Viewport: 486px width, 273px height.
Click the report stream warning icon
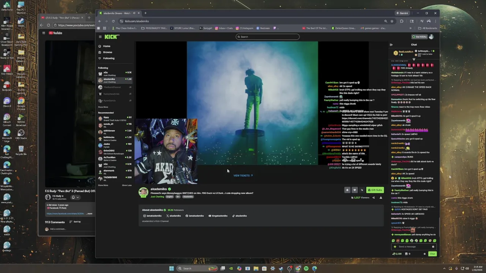click(381, 198)
